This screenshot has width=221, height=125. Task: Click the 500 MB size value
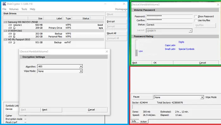tap(39, 25)
